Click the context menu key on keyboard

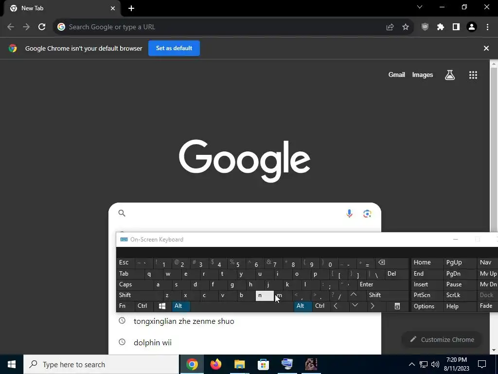coord(397,306)
